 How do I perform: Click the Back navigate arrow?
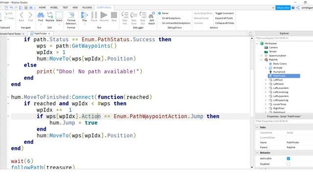tap(22, 17)
